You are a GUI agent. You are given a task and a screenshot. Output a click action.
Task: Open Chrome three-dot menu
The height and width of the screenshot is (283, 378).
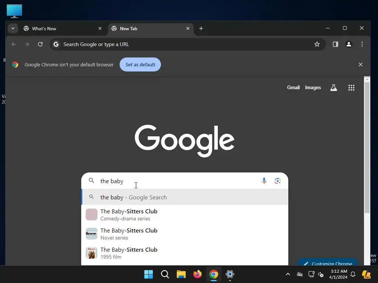coord(362,44)
